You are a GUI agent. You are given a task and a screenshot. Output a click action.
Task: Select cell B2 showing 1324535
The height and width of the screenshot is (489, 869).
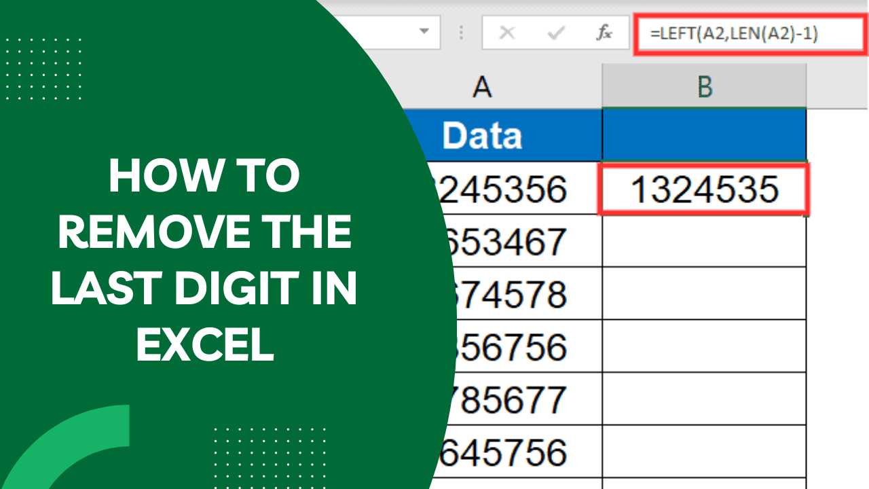[705, 191]
